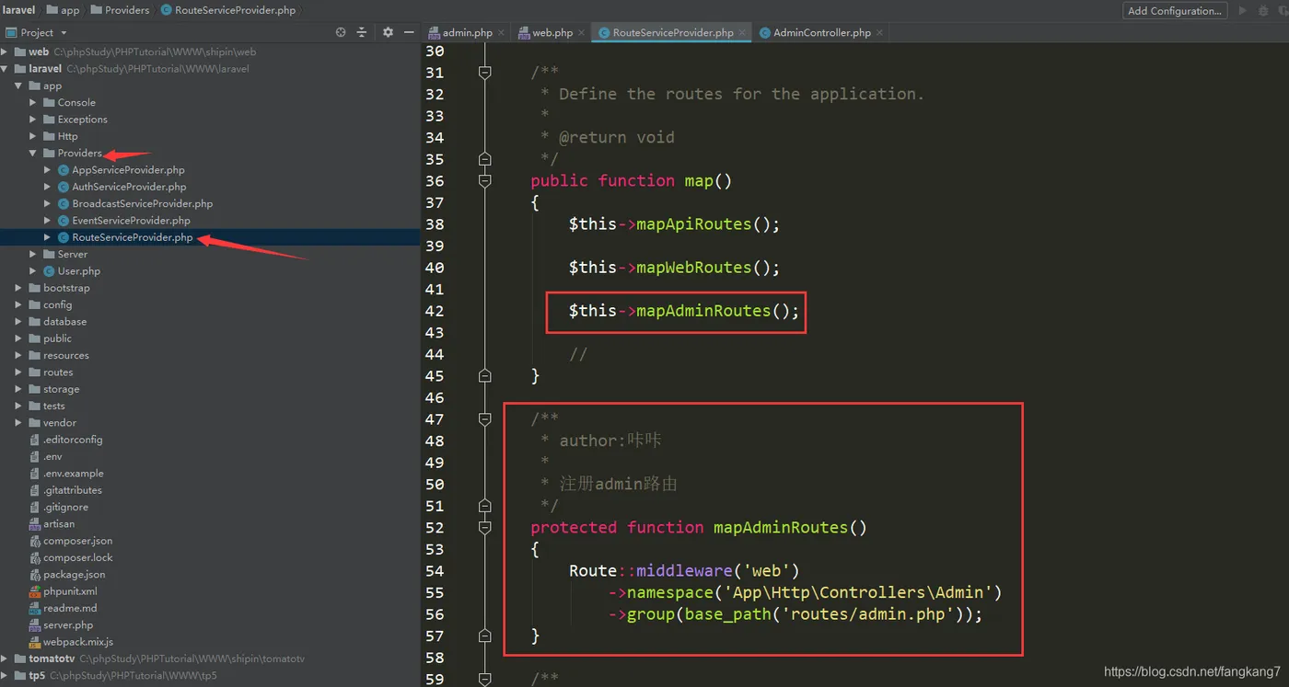Fold the map() function at line 36

485,181
